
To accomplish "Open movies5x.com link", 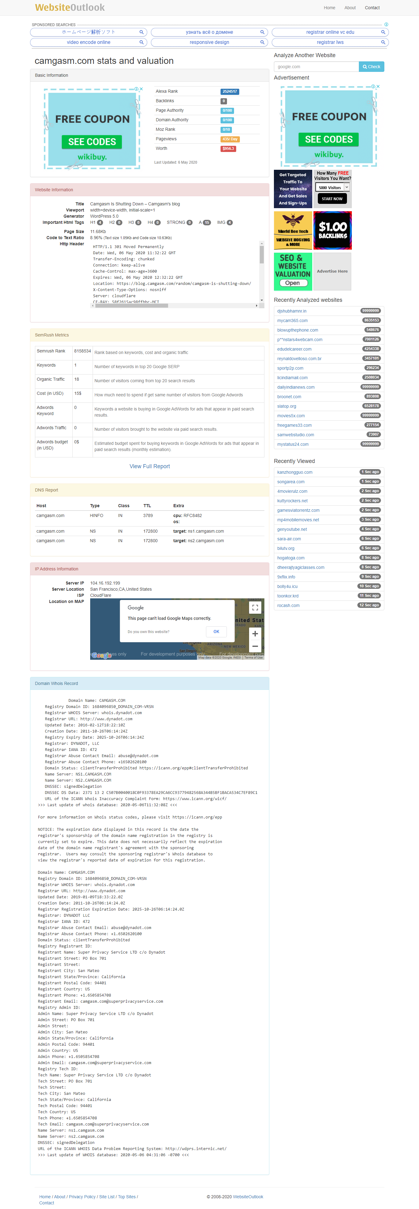I will click(290, 416).
